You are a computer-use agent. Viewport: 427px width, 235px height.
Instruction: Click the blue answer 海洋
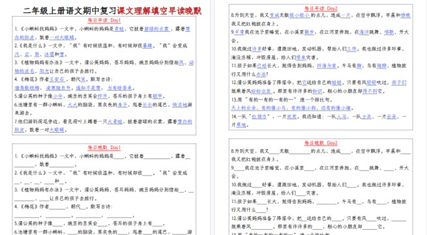click(364, 32)
